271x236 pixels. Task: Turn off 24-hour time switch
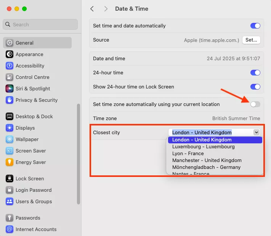(255, 72)
